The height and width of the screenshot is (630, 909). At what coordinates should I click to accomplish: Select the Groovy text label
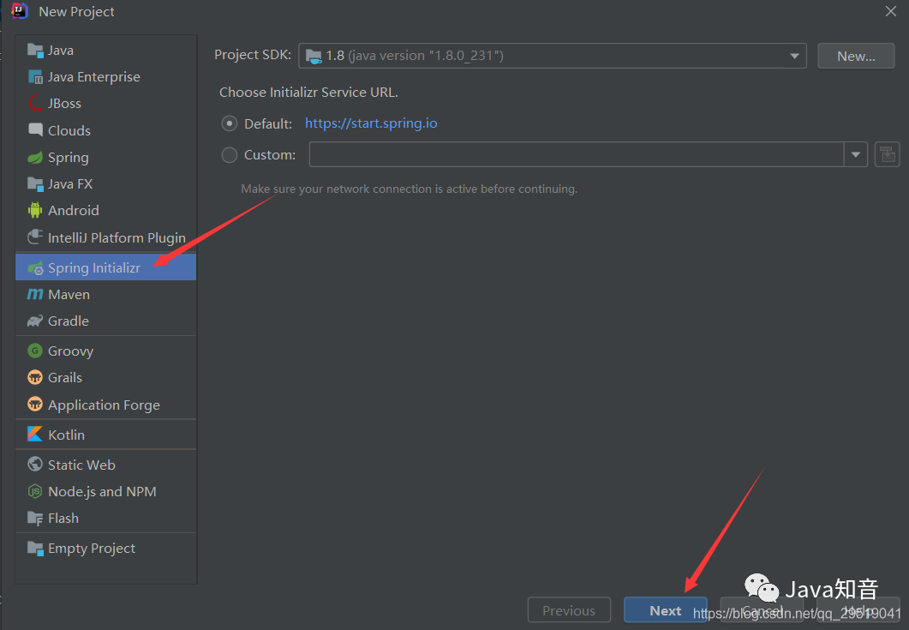(x=71, y=351)
